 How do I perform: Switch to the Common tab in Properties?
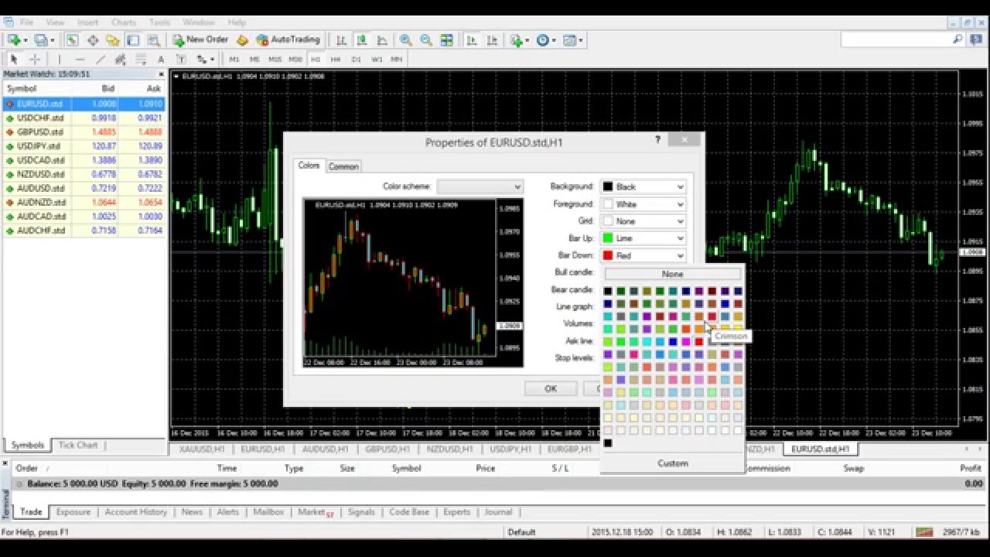coord(343,166)
